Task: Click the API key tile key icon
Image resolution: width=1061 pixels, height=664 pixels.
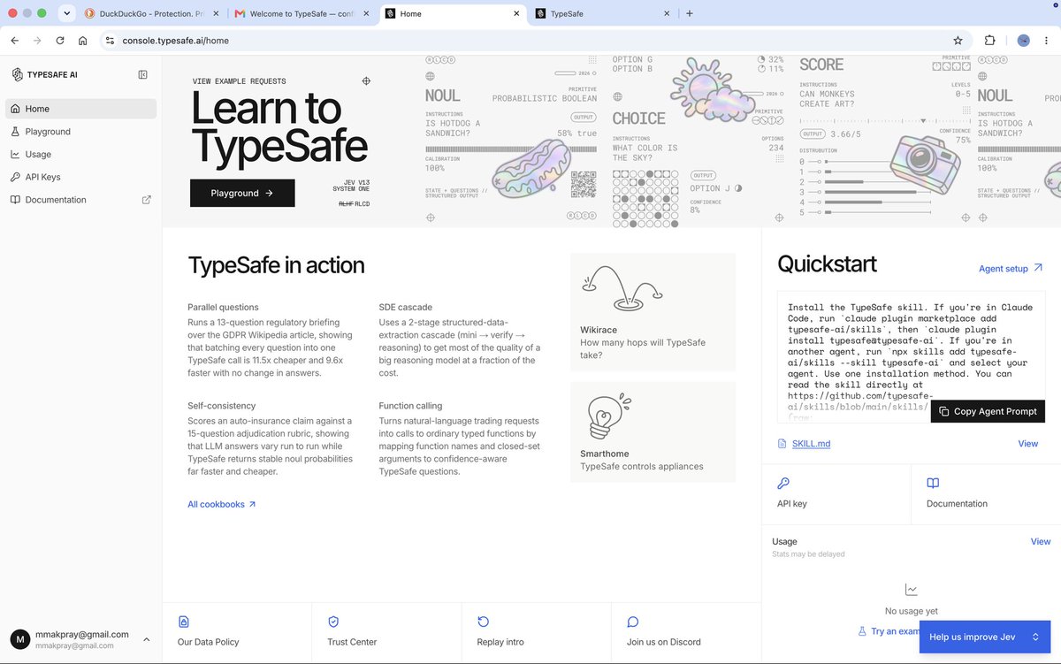Action: click(x=783, y=484)
